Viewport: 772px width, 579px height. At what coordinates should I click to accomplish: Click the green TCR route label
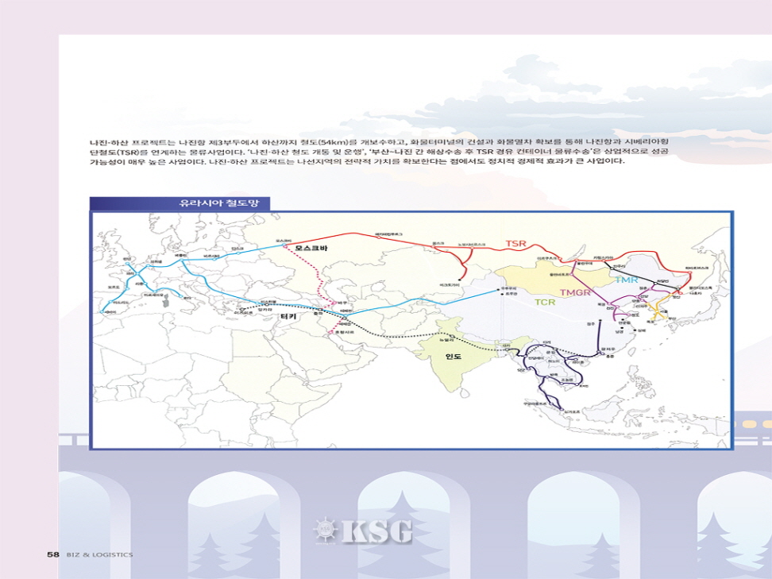(544, 303)
